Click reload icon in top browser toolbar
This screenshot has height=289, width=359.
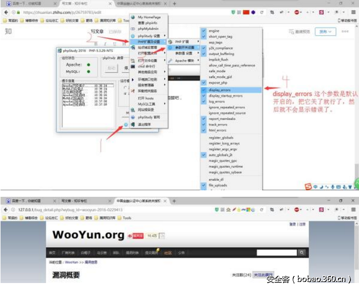(262, 12)
